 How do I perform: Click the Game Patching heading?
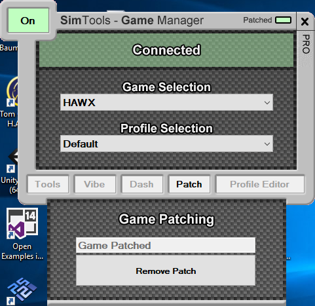(x=166, y=219)
